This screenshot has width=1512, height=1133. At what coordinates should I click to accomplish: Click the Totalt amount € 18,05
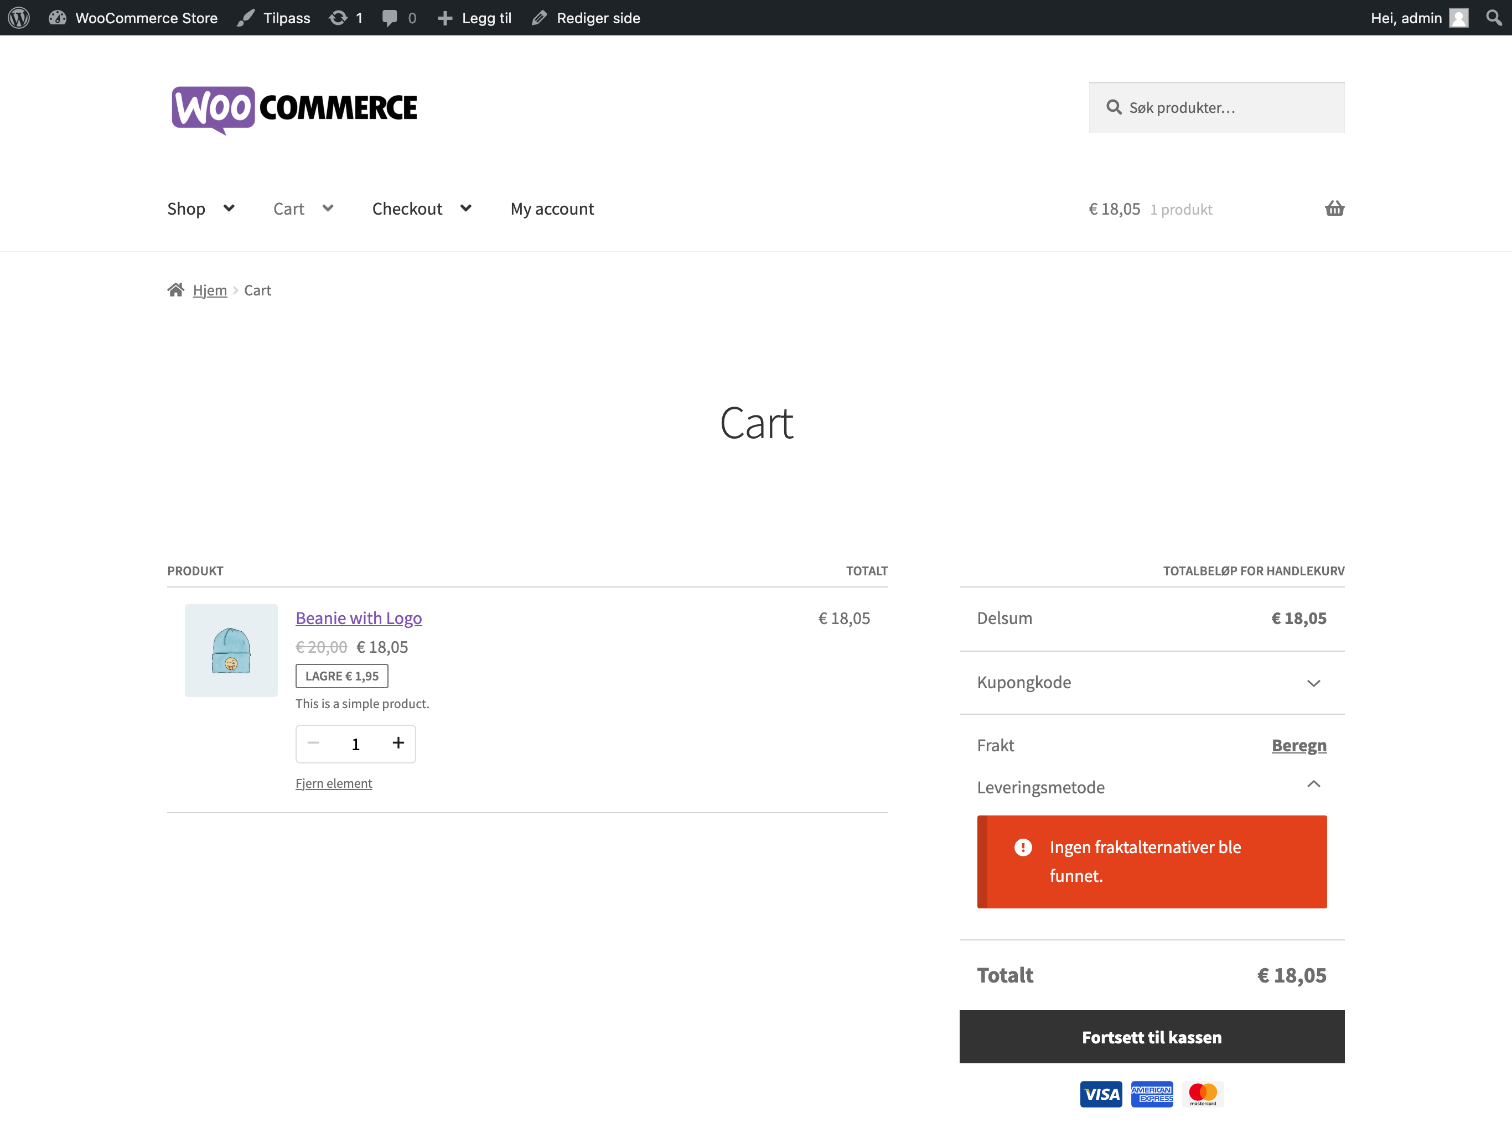point(1292,975)
